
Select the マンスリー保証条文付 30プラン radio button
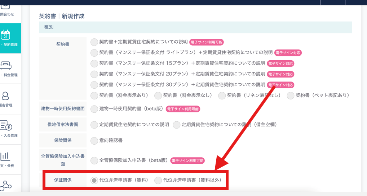[94, 85]
